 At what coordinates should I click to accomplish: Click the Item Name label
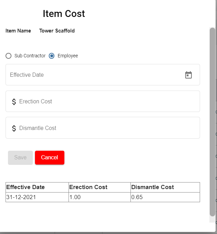18,31
